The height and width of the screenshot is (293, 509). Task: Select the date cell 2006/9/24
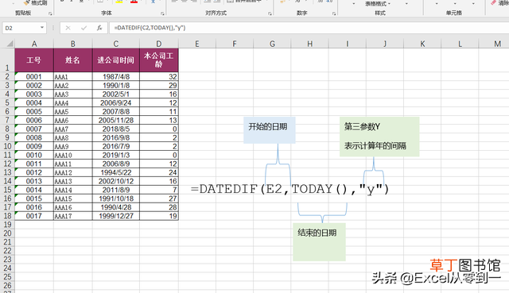pyautogui.click(x=116, y=102)
